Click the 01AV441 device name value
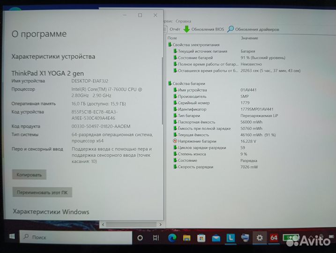 pyautogui.click(x=248, y=90)
